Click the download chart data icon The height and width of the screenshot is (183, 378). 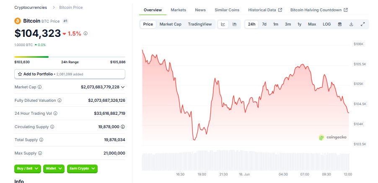click(x=351, y=24)
